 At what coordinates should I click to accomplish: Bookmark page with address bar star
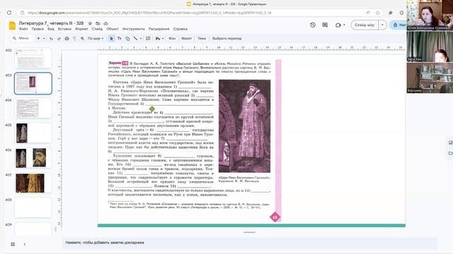pyautogui.click(x=377, y=13)
